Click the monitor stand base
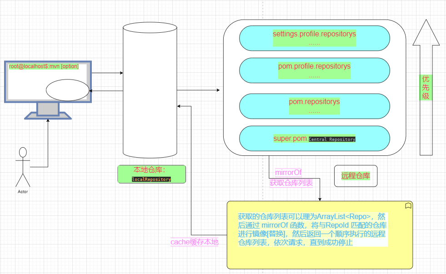 [48, 116]
